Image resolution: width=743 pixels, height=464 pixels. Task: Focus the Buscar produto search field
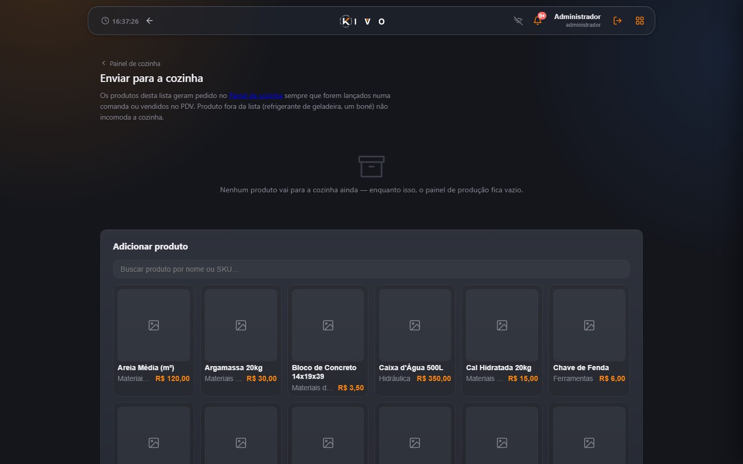click(x=372, y=269)
